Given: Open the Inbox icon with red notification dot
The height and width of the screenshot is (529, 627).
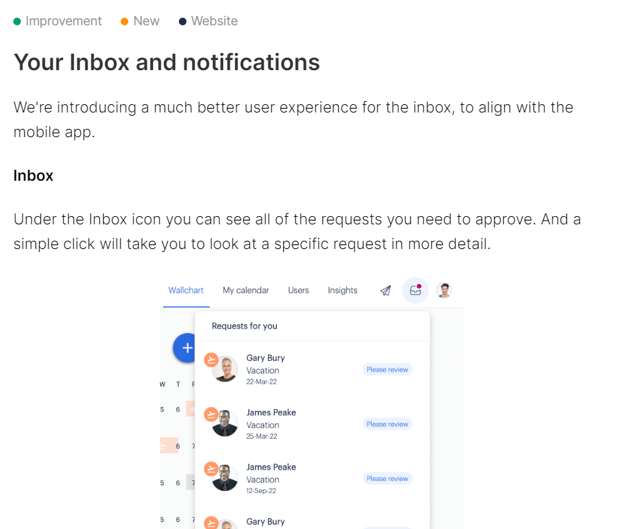Looking at the screenshot, I should (415, 290).
